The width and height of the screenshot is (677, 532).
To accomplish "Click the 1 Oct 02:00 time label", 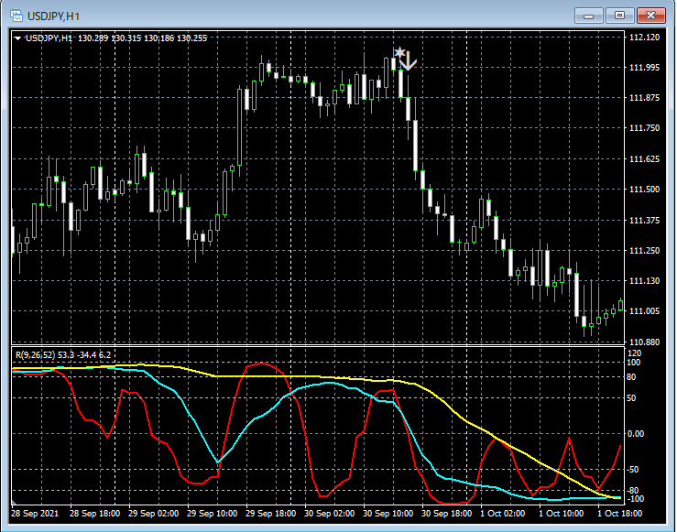I will pyautogui.click(x=503, y=514).
